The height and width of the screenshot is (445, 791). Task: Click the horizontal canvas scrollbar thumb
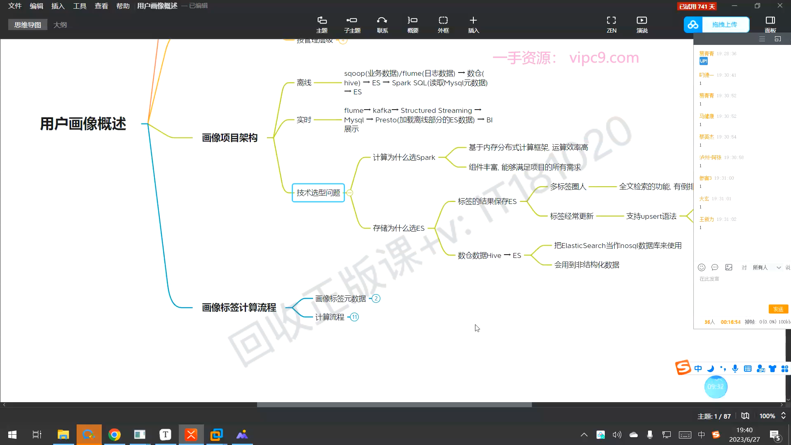click(394, 405)
